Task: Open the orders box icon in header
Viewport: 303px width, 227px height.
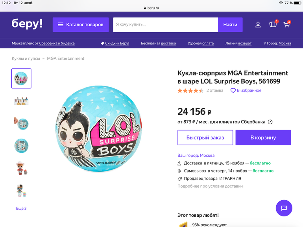Action: tap(273, 25)
